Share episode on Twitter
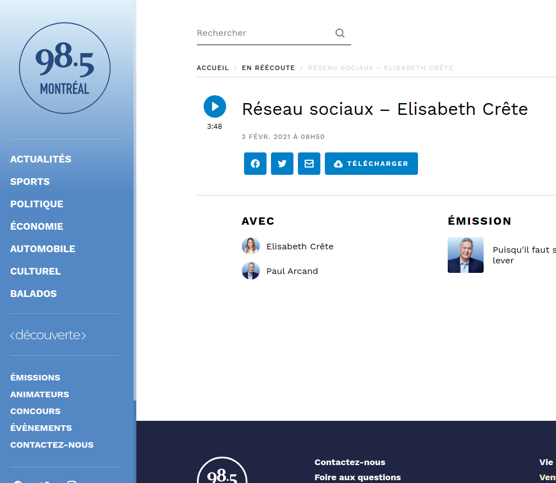556x483 pixels. click(282, 164)
